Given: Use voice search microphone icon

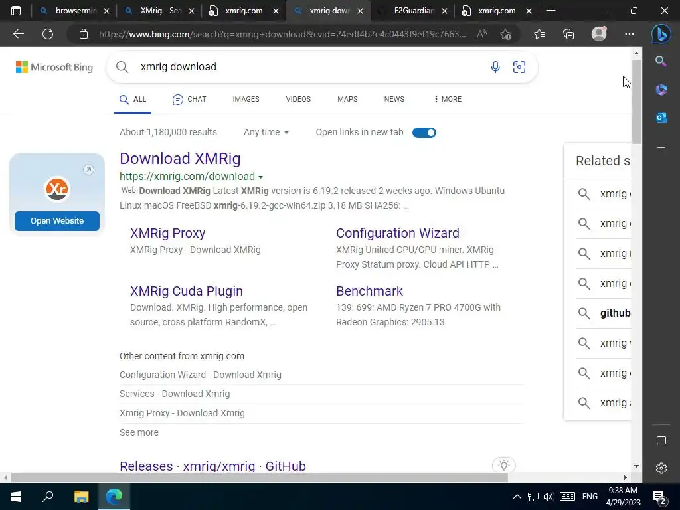Looking at the screenshot, I should (495, 67).
